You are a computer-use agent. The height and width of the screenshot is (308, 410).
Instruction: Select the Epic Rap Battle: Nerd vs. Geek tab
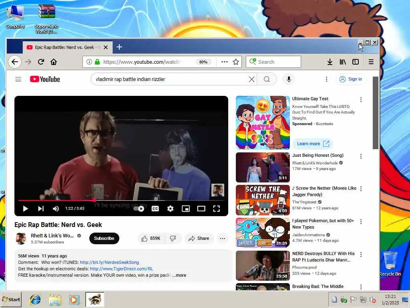67,47
